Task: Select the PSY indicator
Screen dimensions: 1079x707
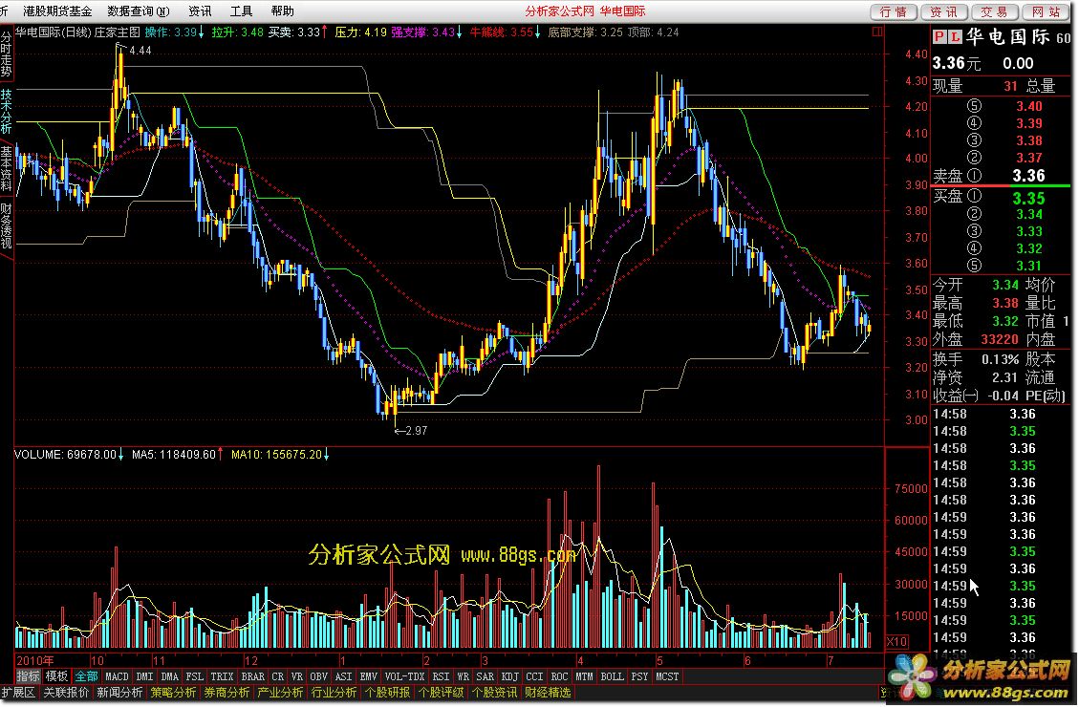Action: point(639,676)
